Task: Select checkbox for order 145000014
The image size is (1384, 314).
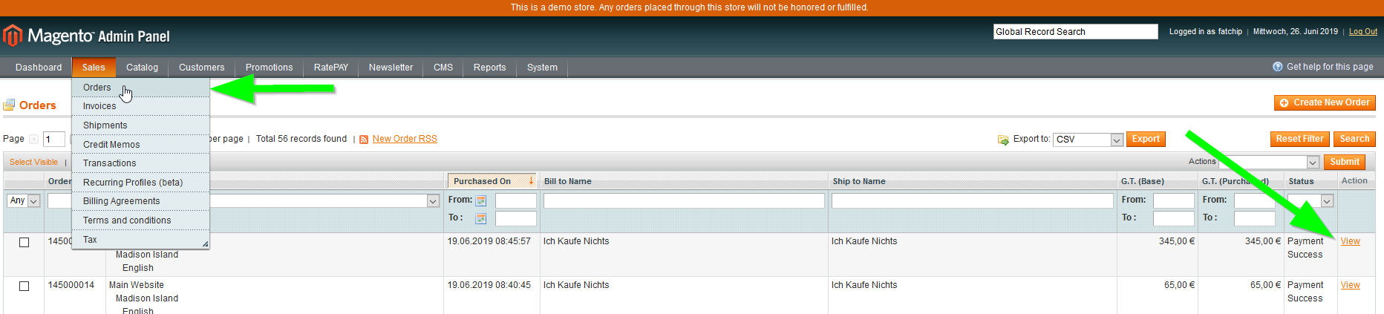Action: point(24,286)
